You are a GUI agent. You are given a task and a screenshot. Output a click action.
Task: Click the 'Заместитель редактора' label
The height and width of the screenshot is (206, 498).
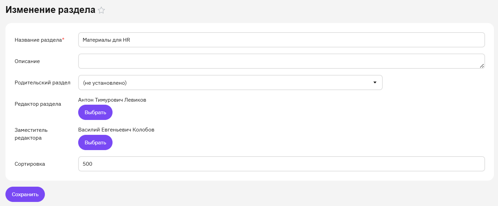[31, 134]
